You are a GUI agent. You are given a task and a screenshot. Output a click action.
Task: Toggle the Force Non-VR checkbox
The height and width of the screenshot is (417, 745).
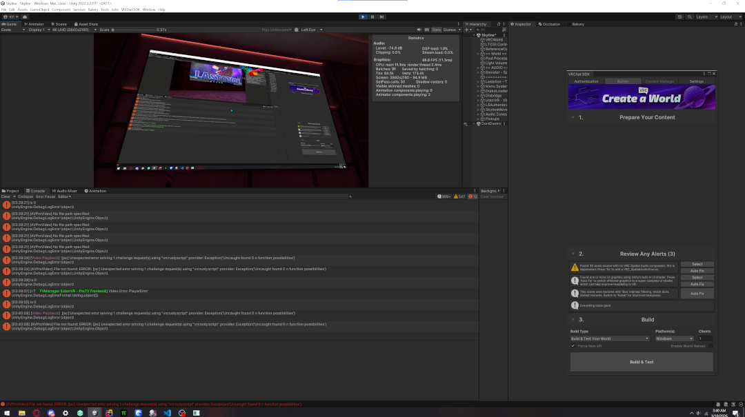573,346
